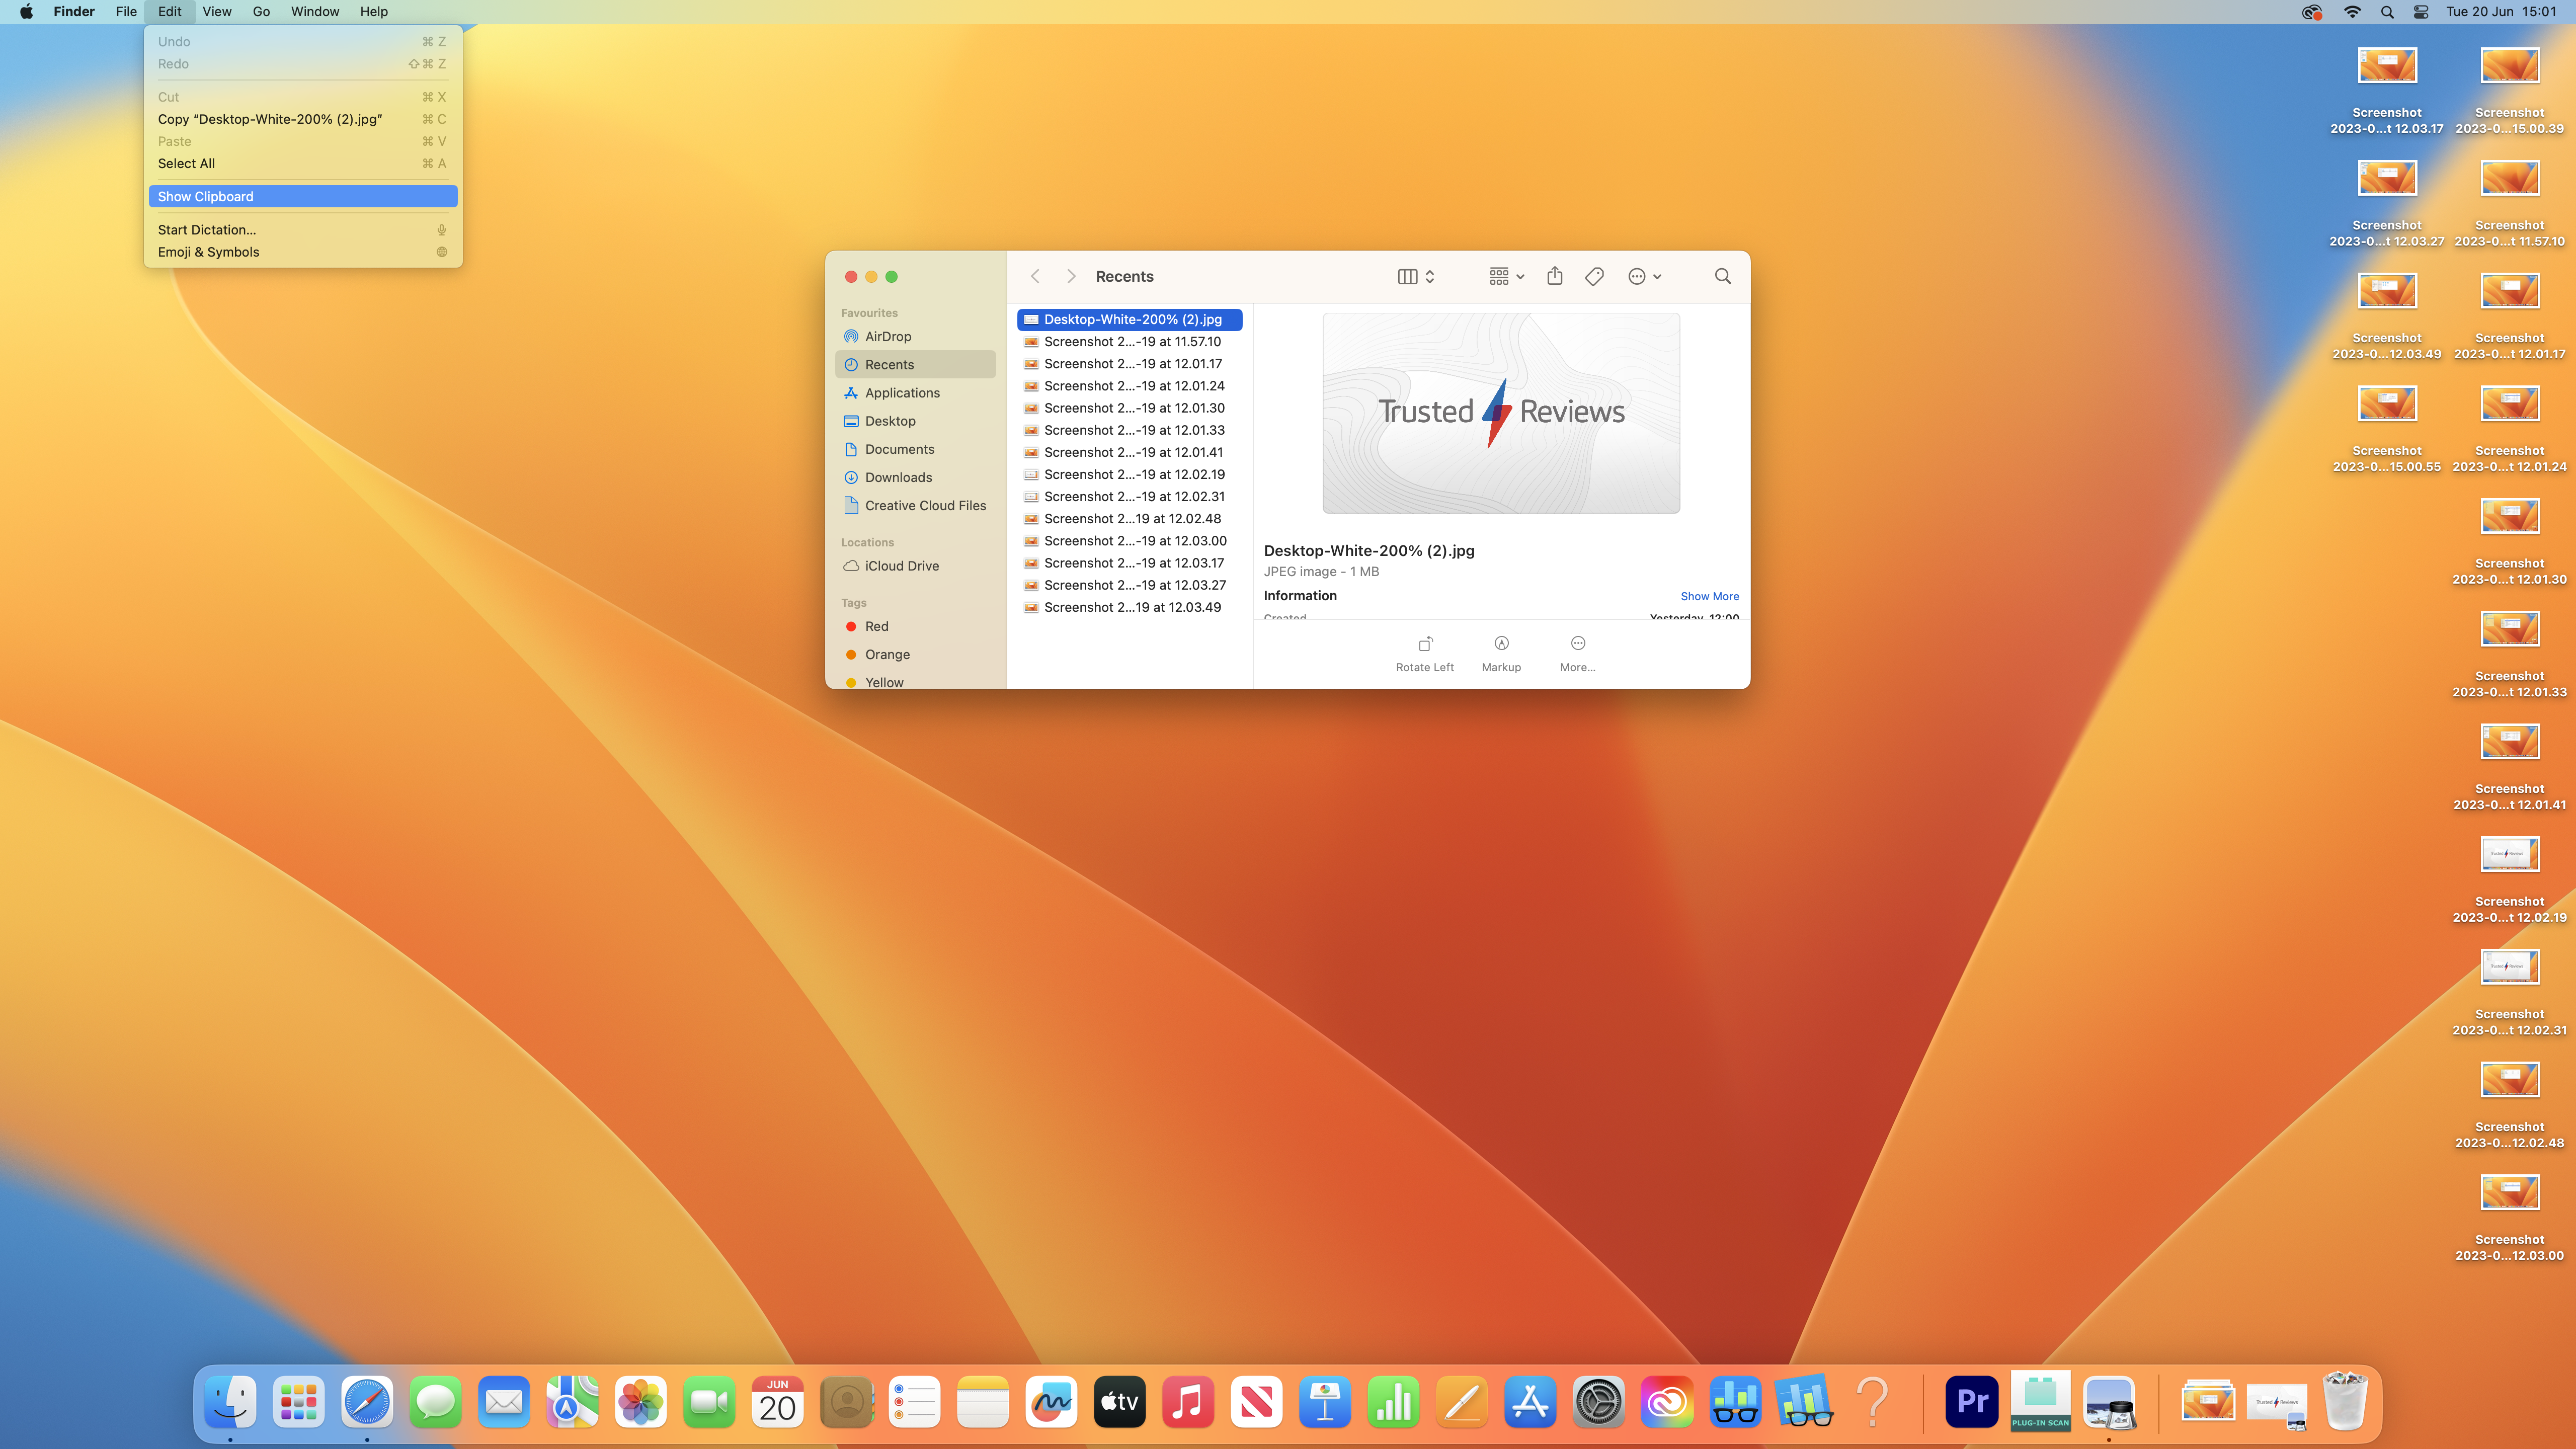Choose Emoji & Symbols in Edit menu
Image resolution: width=2576 pixels, height=1449 pixels.
(x=303, y=252)
